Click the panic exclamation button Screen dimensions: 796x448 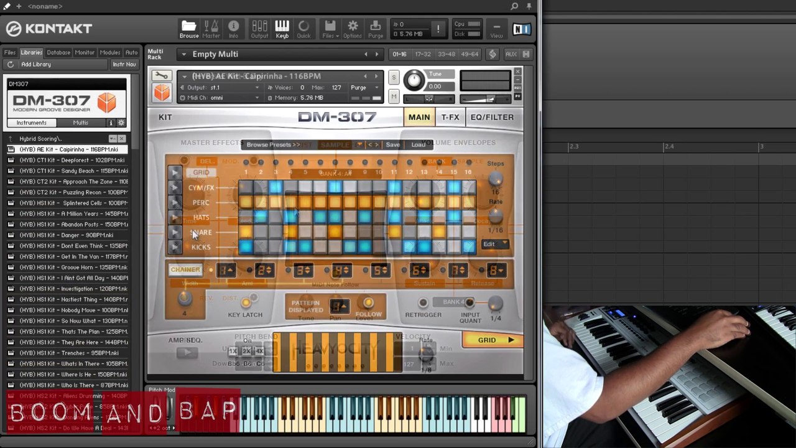click(438, 29)
